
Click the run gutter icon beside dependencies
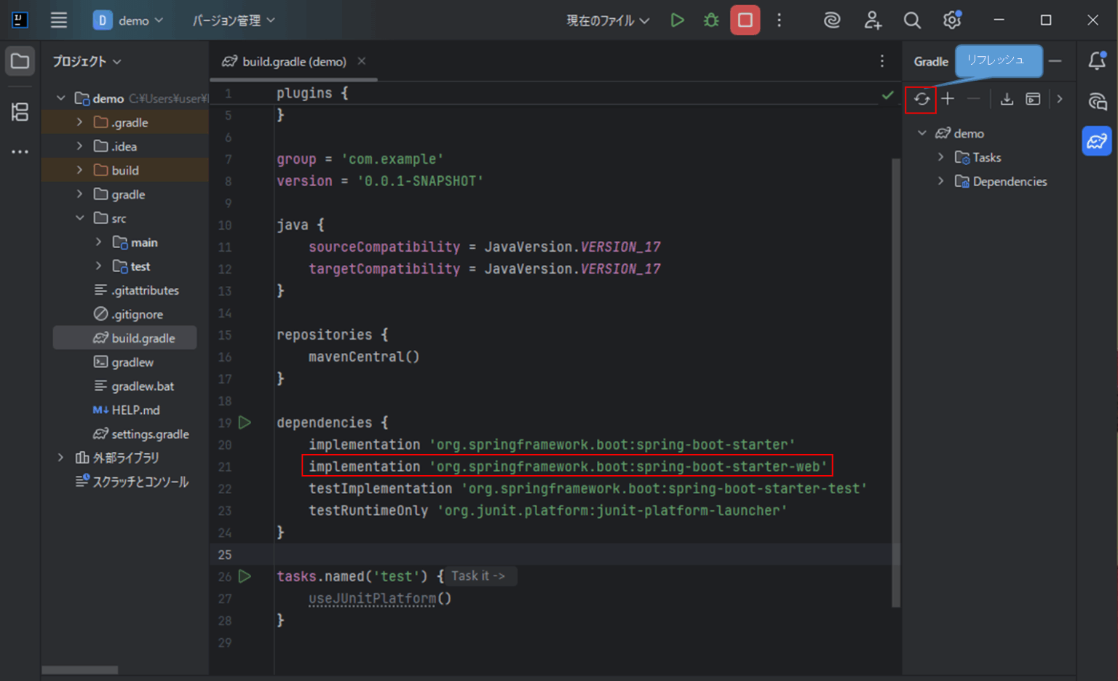[245, 422]
